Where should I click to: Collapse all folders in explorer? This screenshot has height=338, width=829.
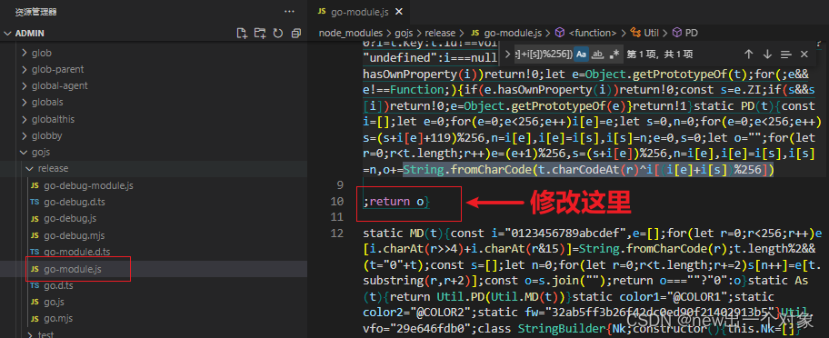point(296,34)
